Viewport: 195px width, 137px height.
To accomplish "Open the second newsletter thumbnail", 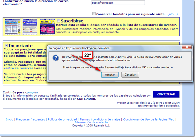I will point(30,27).
